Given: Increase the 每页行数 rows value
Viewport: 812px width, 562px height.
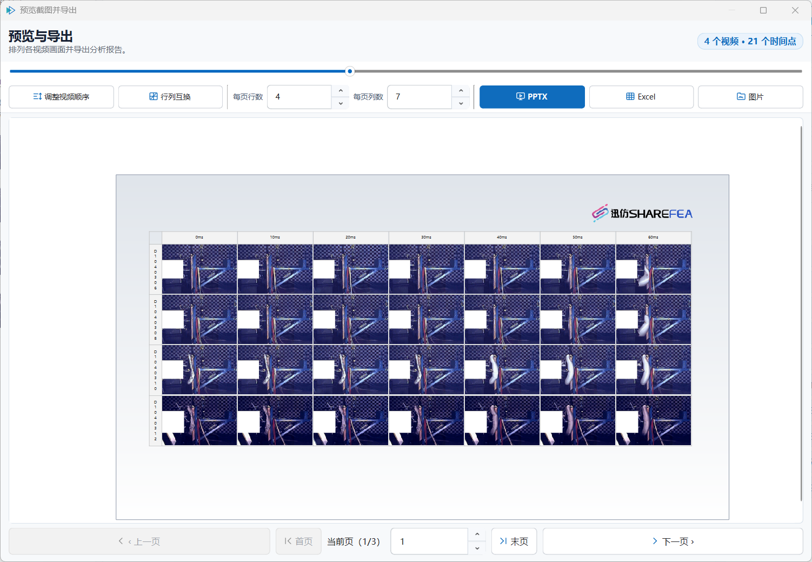Looking at the screenshot, I should pyautogui.click(x=341, y=91).
